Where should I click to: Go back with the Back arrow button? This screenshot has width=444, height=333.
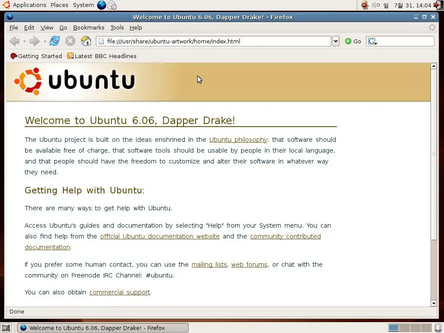click(x=14, y=41)
